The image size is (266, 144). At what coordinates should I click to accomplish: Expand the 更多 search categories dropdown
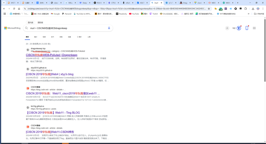point(79,37)
